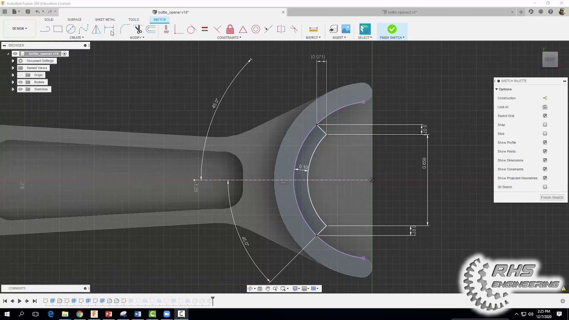This screenshot has height=320, width=569.
Task: Toggle the Sketch Grid checkbox
Action: [545, 116]
